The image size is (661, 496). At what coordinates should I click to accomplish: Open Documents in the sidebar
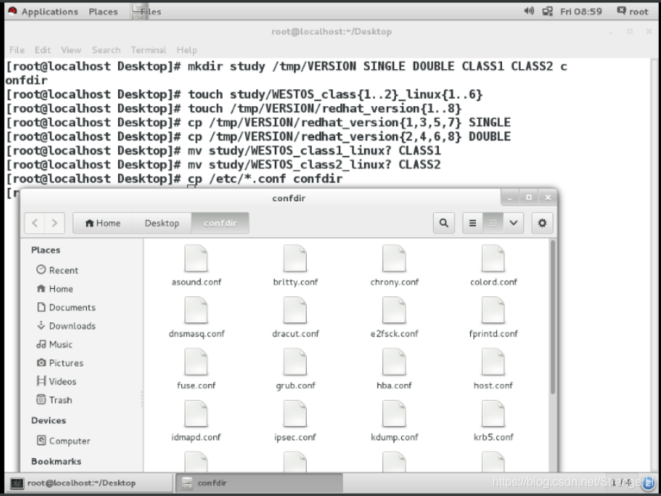pos(66,307)
